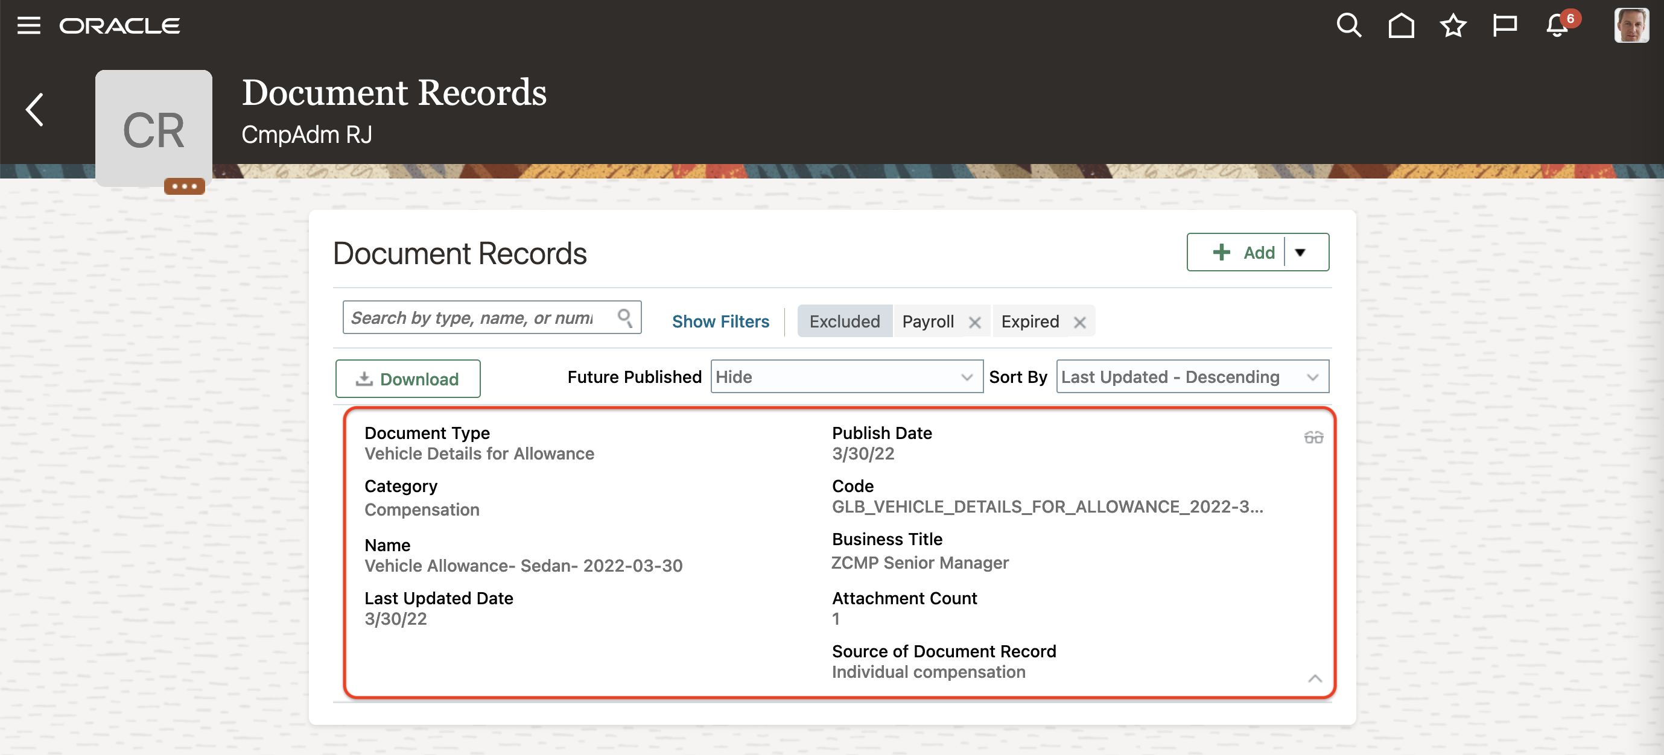Open the Watchlist flag icon

point(1505,26)
